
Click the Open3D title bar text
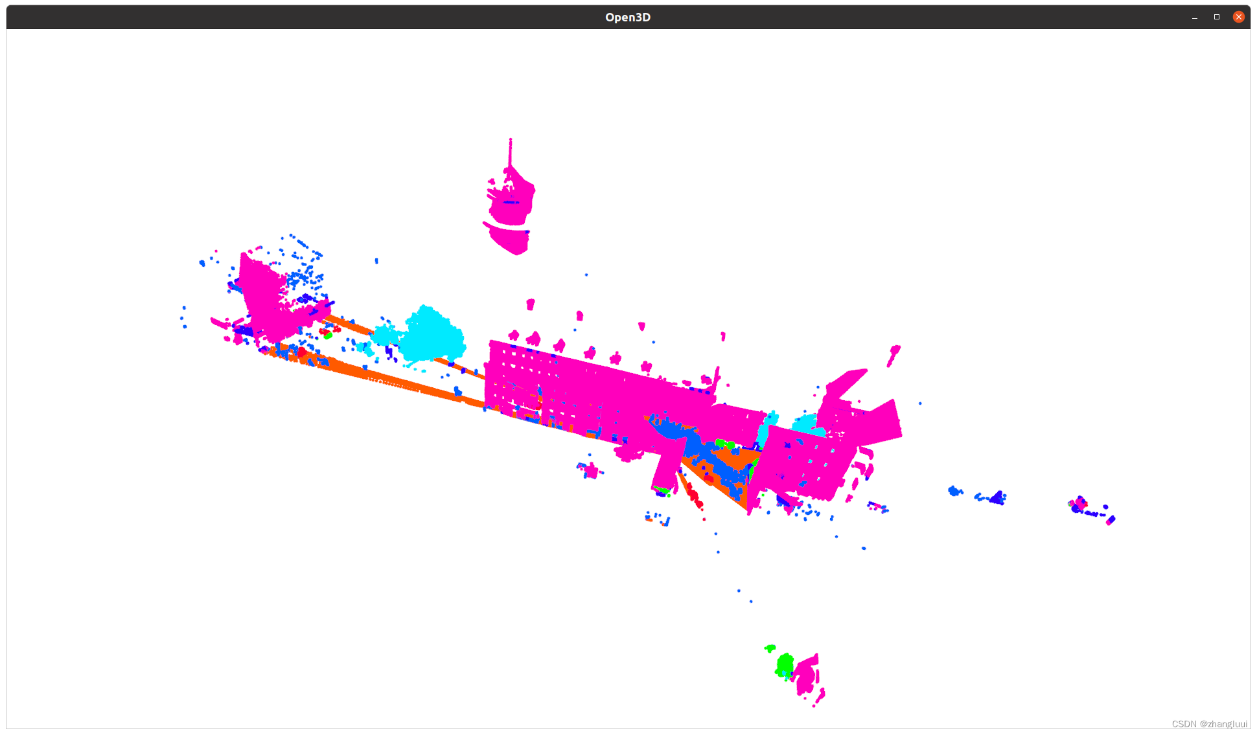pyautogui.click(x=627, y=17)
